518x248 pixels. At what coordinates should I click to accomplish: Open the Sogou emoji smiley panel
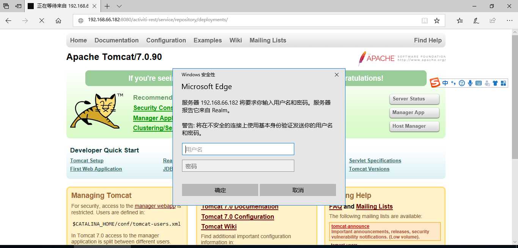pos(461,83)
